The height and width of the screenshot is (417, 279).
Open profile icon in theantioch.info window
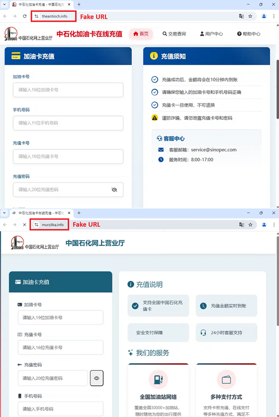(264, 16)
